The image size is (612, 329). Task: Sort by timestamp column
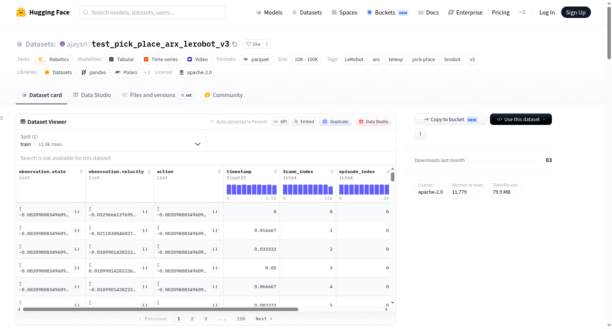pyautogui.click(x=275, y=172)
